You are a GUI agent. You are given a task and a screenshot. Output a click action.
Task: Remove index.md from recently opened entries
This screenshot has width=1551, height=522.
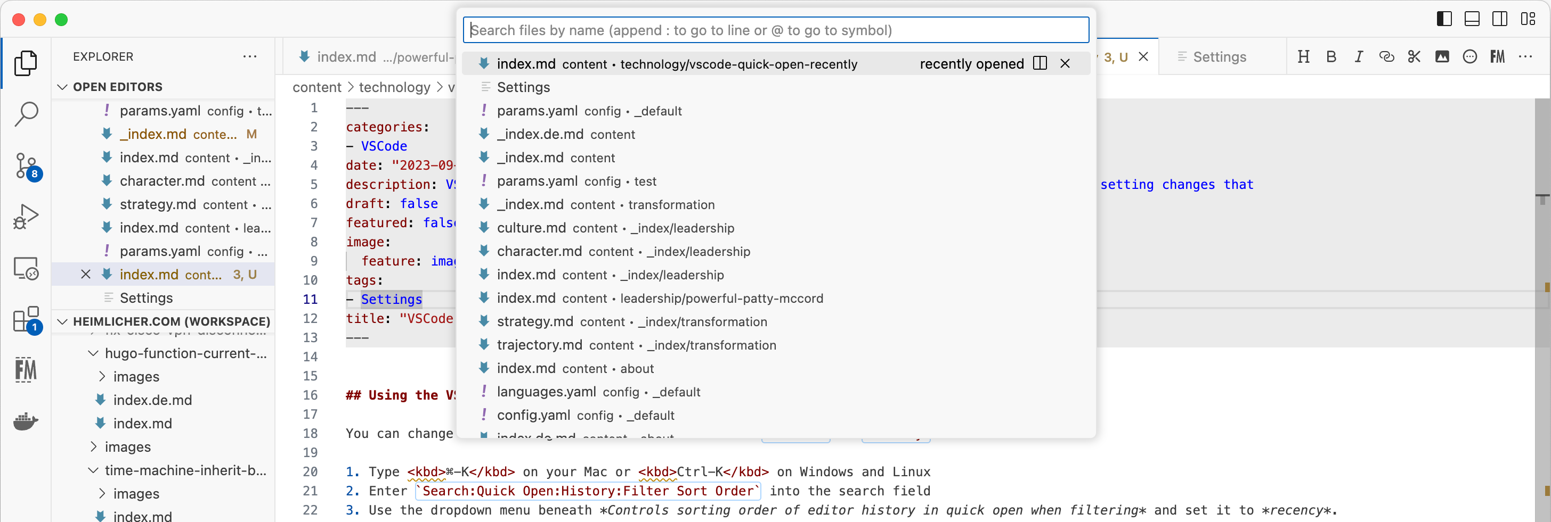coord(1065,63)
